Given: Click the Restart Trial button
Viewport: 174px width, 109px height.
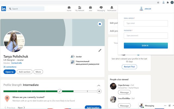Looking at the screenshot, I should point(129,67).
